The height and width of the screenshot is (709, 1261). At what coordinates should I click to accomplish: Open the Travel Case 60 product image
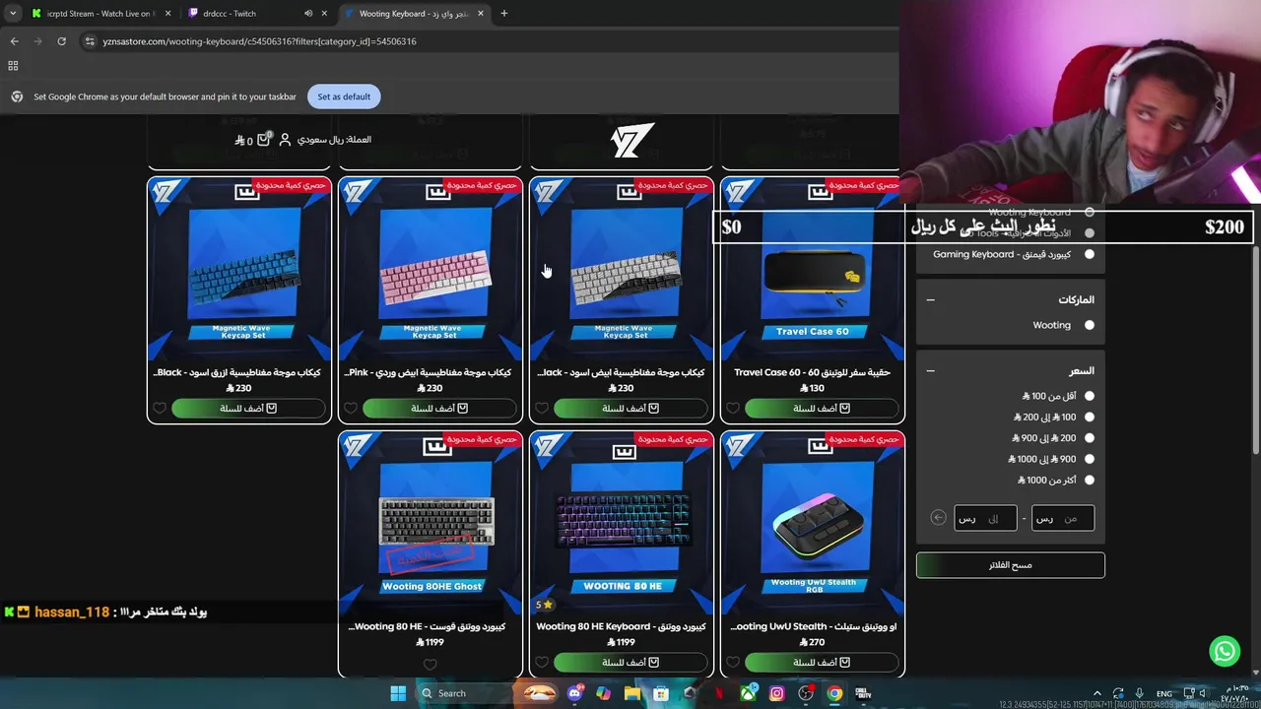tap(813, 269)
